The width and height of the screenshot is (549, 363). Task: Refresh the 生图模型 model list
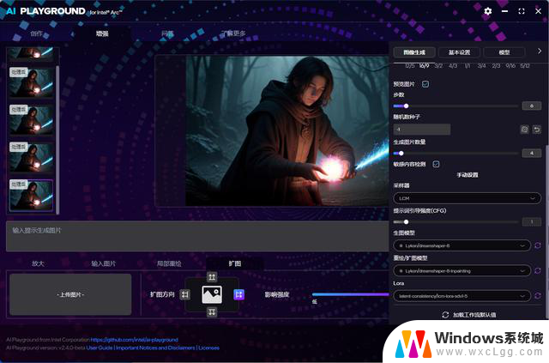click(538, 245)
